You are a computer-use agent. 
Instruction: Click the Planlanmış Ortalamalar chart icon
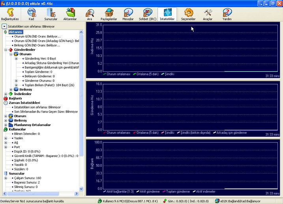(11, 125)
